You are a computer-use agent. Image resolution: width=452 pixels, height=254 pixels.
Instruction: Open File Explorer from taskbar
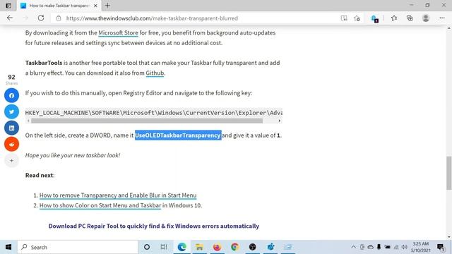click(x=199, y=247)
